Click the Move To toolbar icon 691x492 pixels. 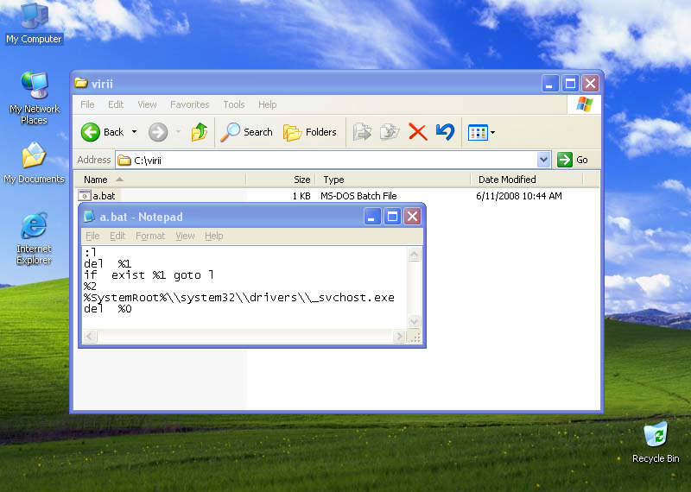(x=362, y=132)
